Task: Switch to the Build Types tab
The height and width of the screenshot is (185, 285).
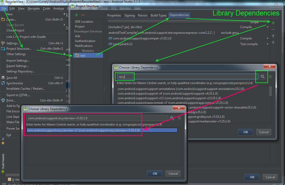Action: click(158, 15)
